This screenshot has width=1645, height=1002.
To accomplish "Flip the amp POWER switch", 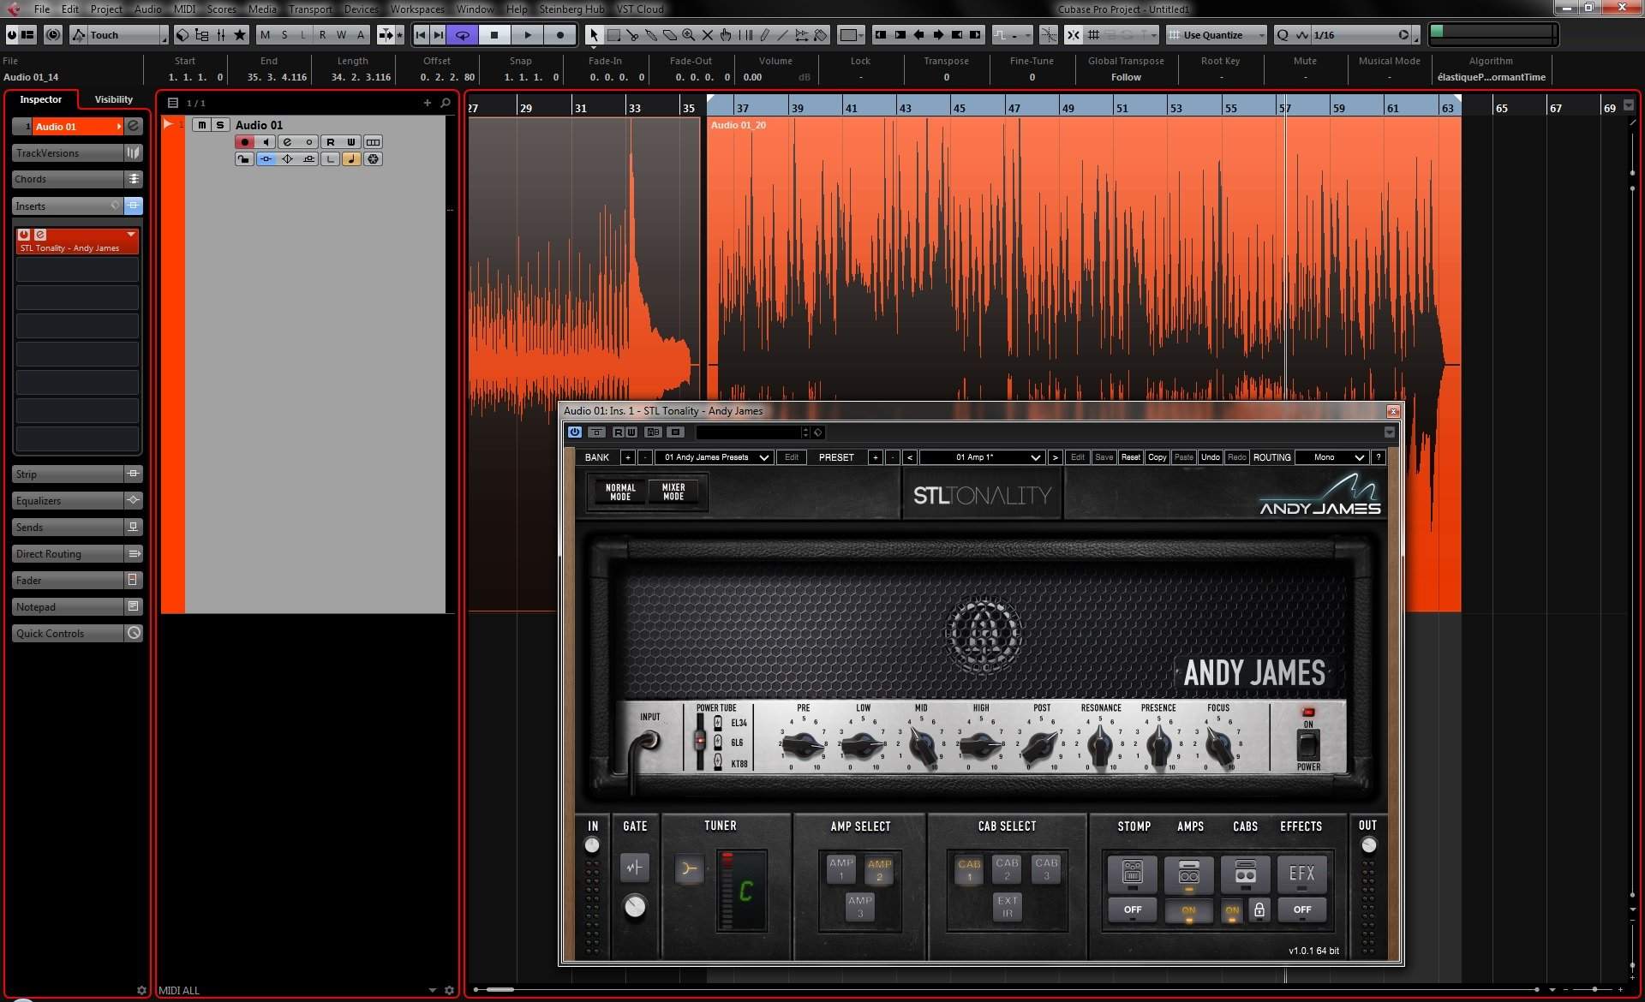I will 1307,745.
